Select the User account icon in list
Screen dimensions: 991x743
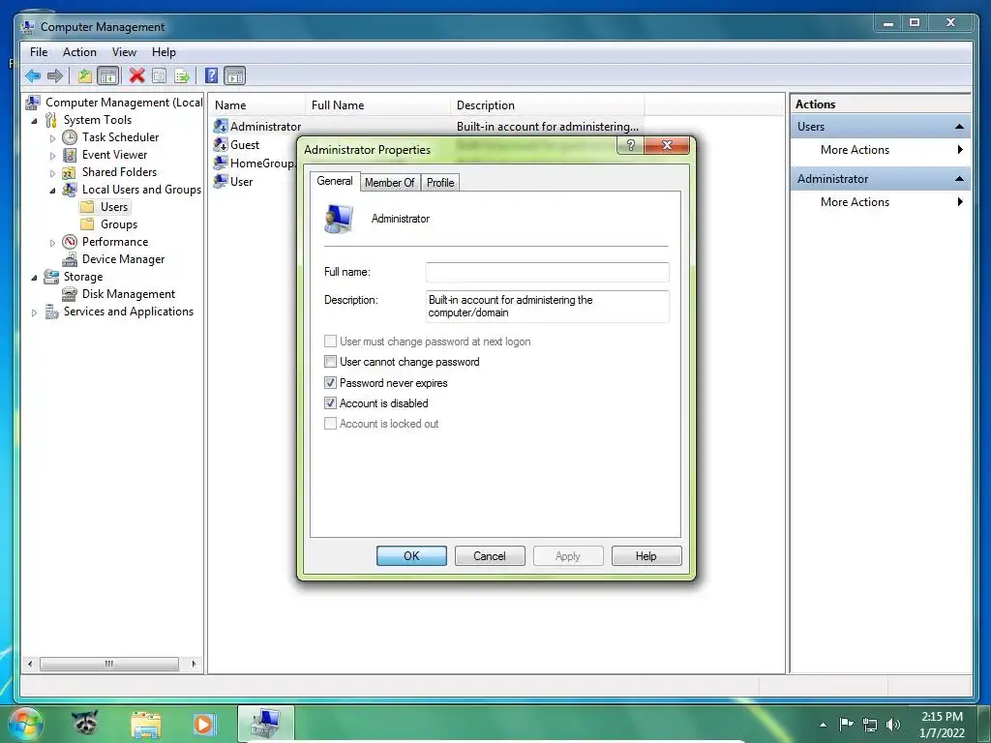221,181
